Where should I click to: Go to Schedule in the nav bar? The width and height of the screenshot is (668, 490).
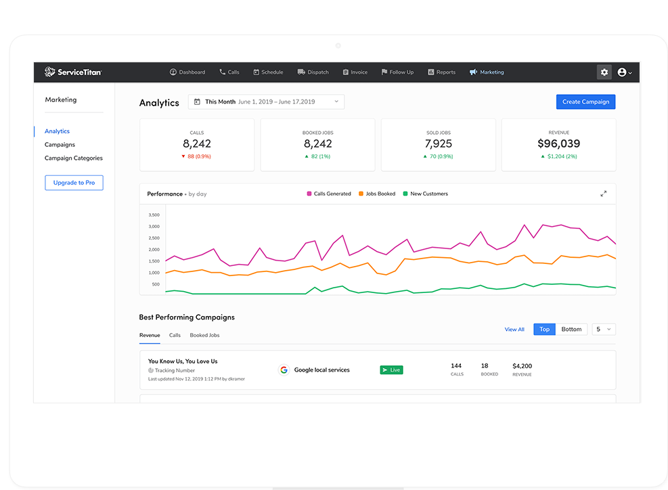[x=269, y=72]
